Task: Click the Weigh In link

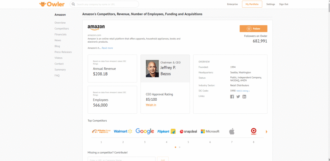Action: [151, 105]
